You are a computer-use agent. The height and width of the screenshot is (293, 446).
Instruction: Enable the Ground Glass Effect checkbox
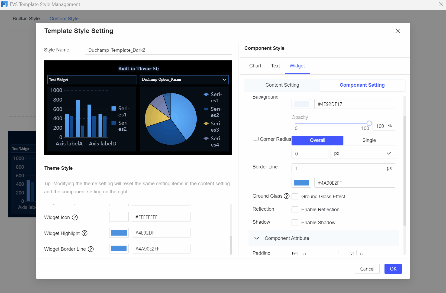coord(295,197)
